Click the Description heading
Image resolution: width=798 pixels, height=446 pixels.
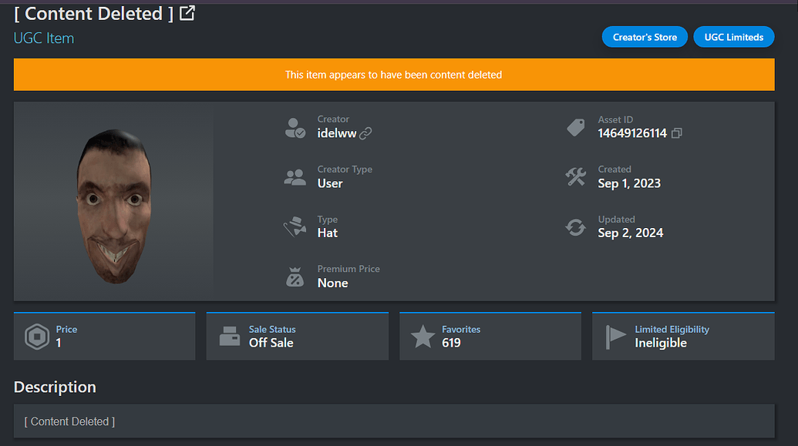pyautogui.click(x=55, y=387)
